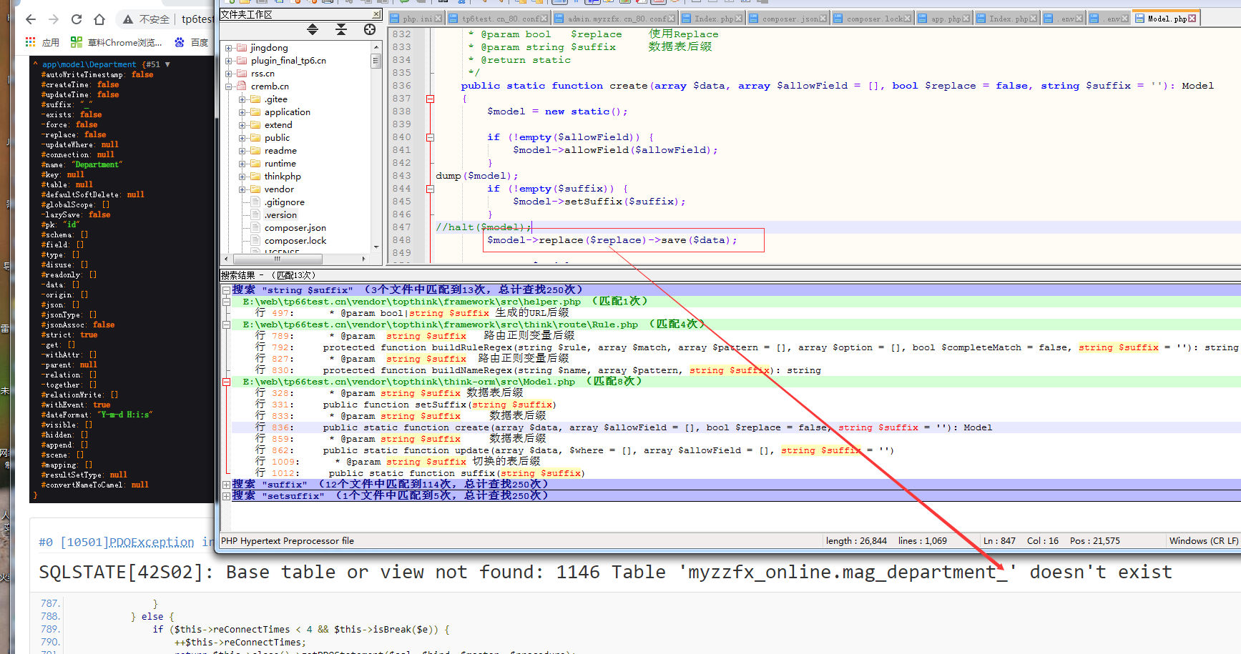Select the readme folder in the tree
Image resolution: width=1241 pixels, height=654 pixels.
pos(280,151)
